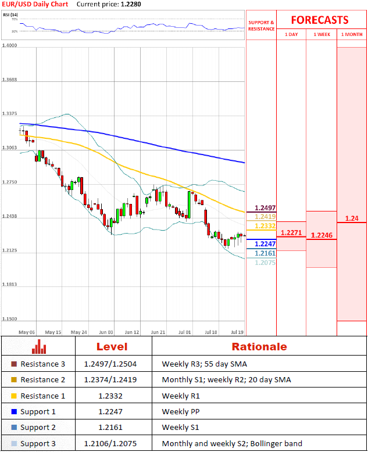Image resolution: width=368 pixels, height=452 pixels.
Task: Click the Support 2 steel-blue color swatch
Action: coord(14,427)
